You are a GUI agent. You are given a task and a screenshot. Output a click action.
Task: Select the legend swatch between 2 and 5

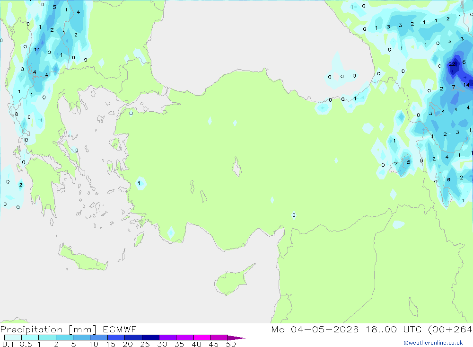point(64,338)
